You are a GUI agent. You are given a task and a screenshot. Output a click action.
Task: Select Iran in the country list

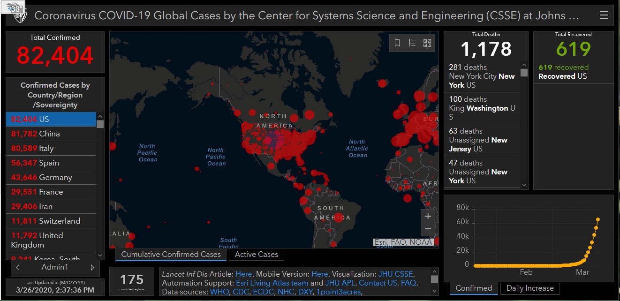(51, 207)
